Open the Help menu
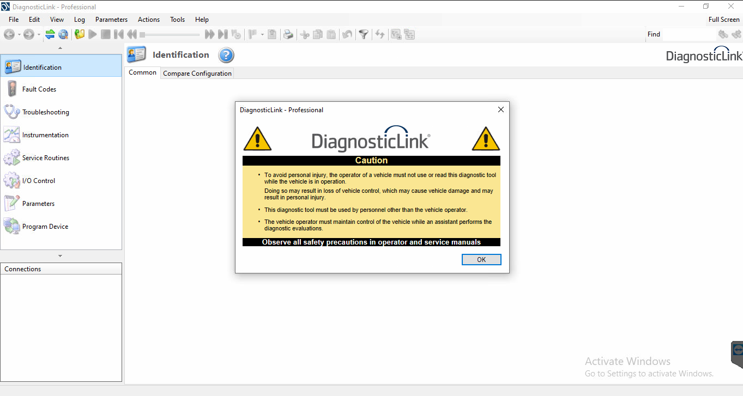743x396 pixels. tap(202, 20)
